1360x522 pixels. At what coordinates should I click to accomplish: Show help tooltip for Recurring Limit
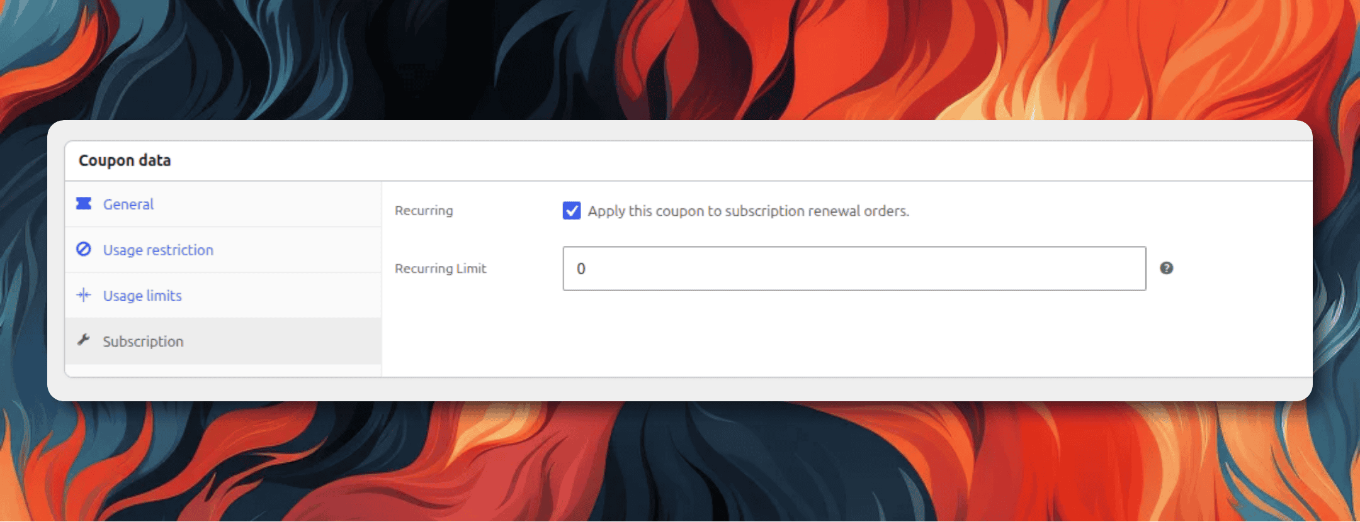[1166, 268]
